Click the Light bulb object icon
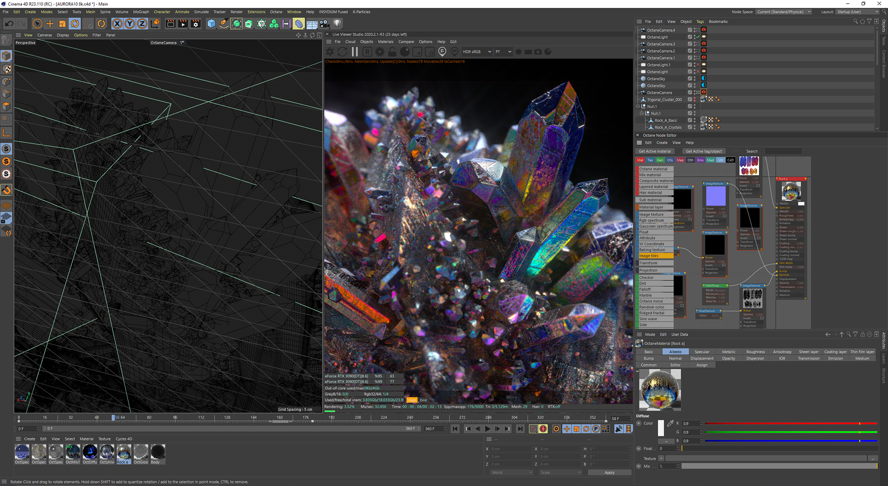The width and height of the screenshot is (888, 486). (337, 24)
